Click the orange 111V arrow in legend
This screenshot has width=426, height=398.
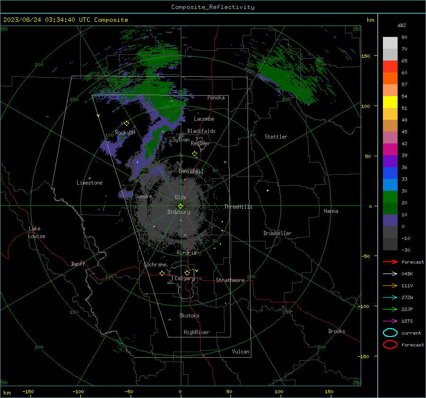[390, 285]
